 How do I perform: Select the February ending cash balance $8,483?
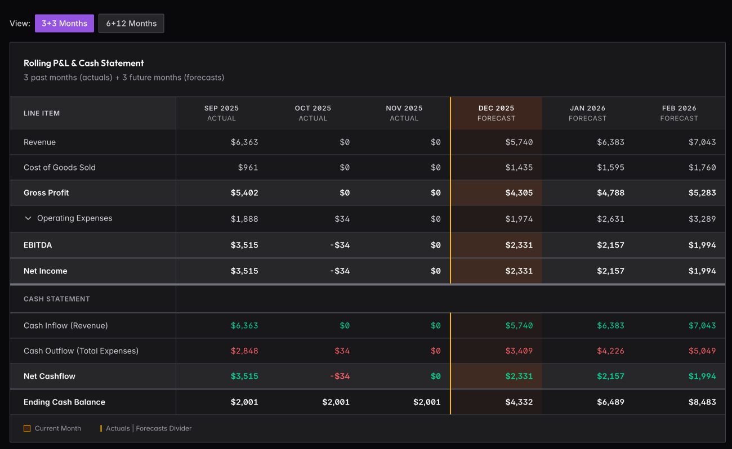click(702, 402)
